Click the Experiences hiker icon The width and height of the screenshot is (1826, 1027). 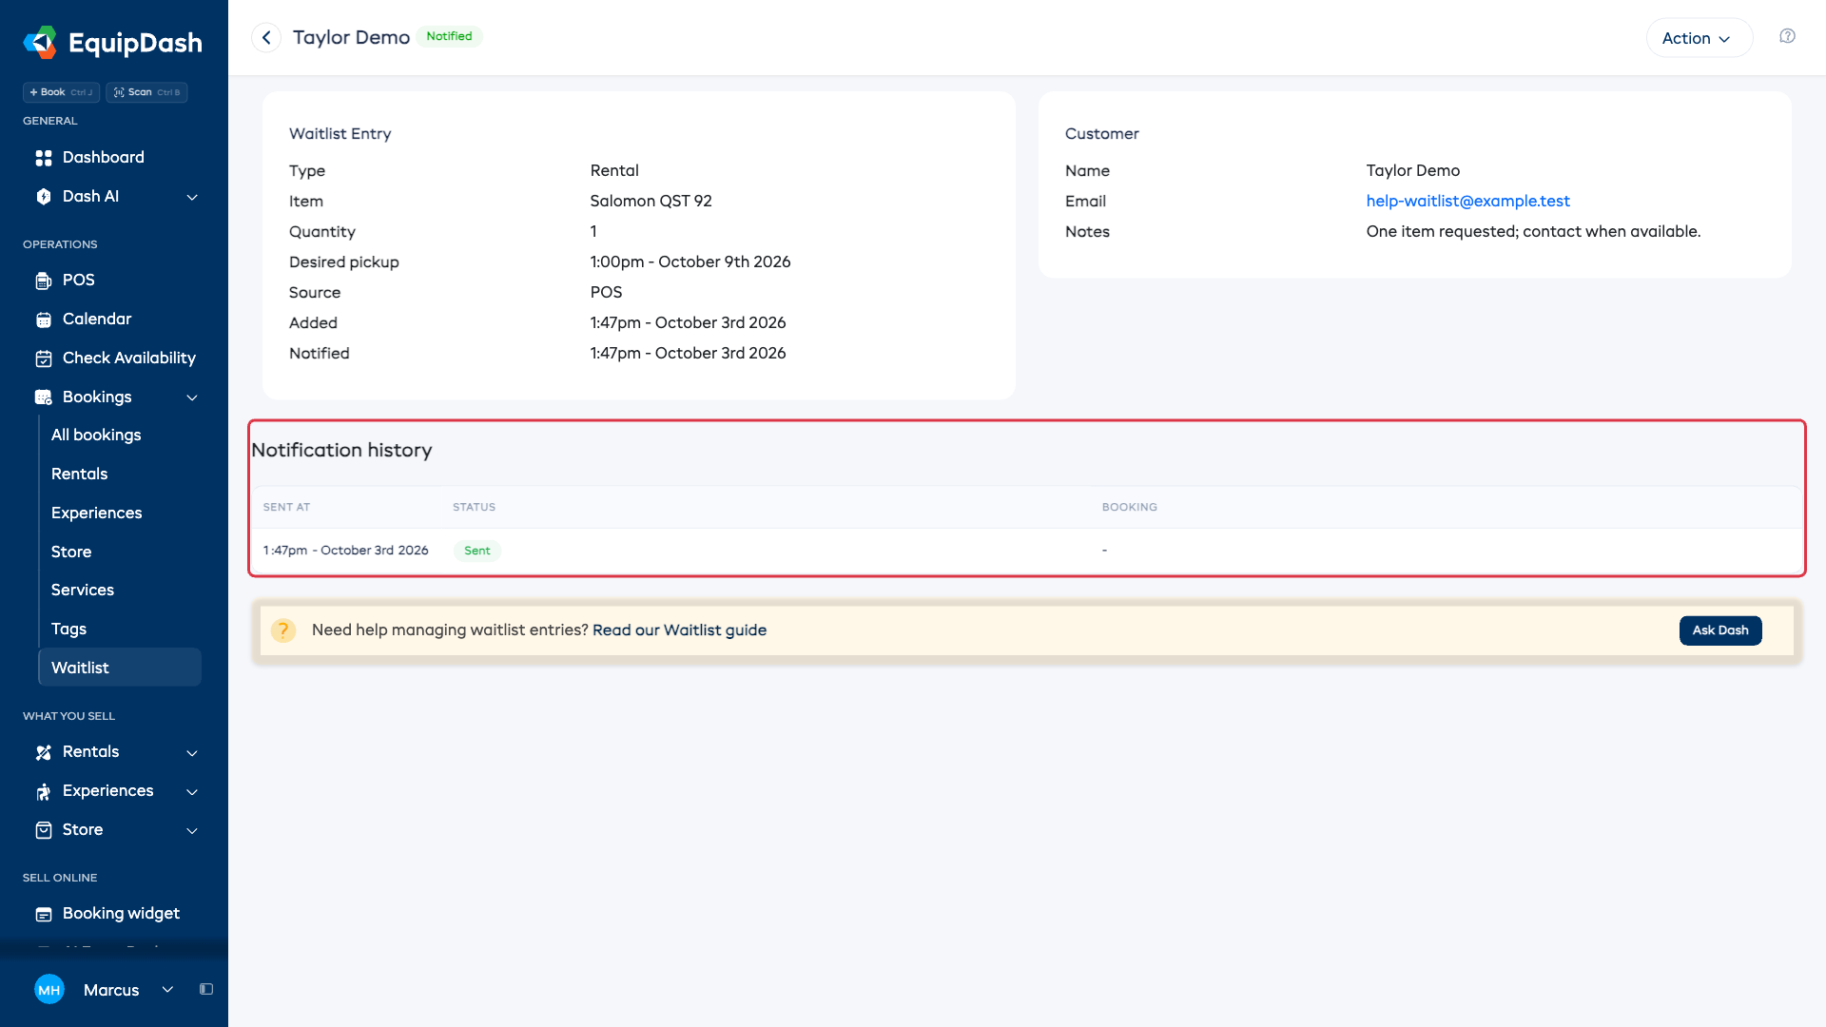coord(44,791)
